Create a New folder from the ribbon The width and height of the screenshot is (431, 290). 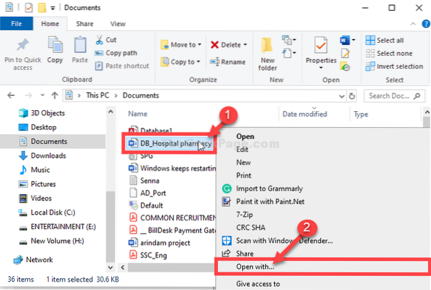[x=267, y=48]
